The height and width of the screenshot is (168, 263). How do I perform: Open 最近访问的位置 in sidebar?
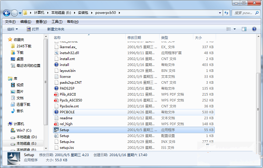pos(28,65)
